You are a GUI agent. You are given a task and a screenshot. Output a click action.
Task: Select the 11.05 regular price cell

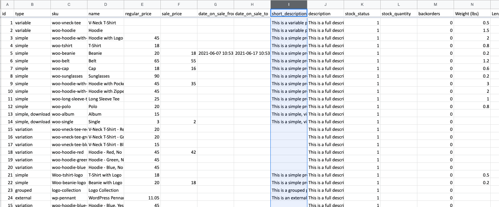142,198
